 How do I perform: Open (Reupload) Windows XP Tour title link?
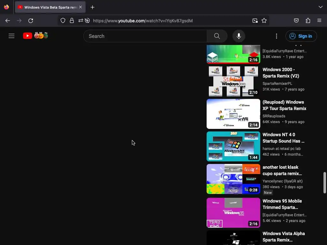[284, 105]
